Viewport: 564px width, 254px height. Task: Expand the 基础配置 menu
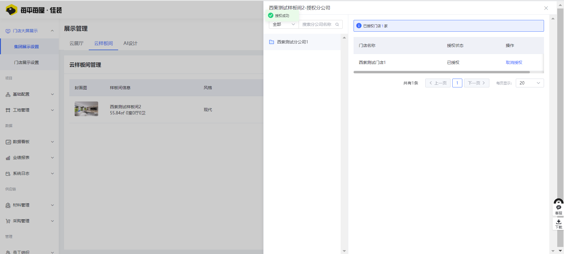click(52, 94)
